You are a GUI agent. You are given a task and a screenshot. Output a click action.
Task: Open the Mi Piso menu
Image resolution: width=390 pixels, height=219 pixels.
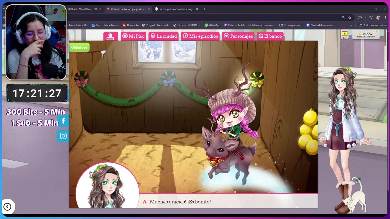tap(133, 36)
